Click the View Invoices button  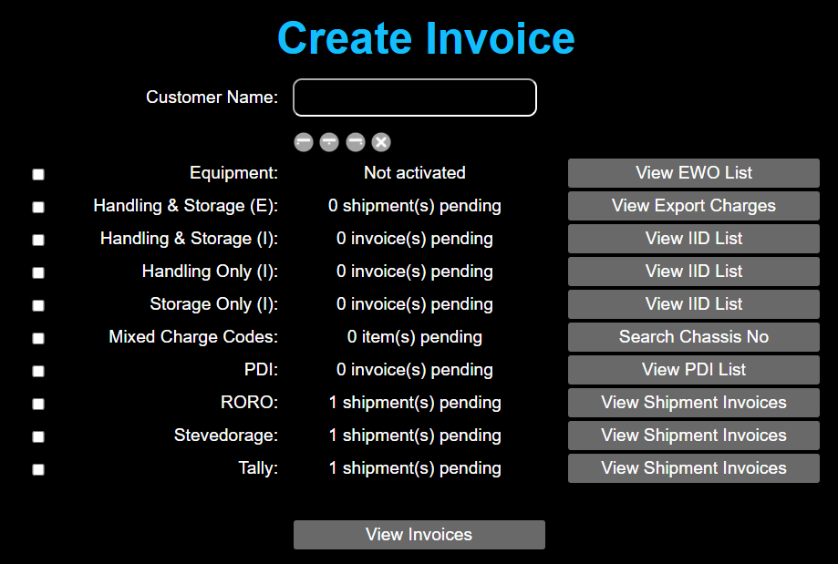[x=419, y=535]
